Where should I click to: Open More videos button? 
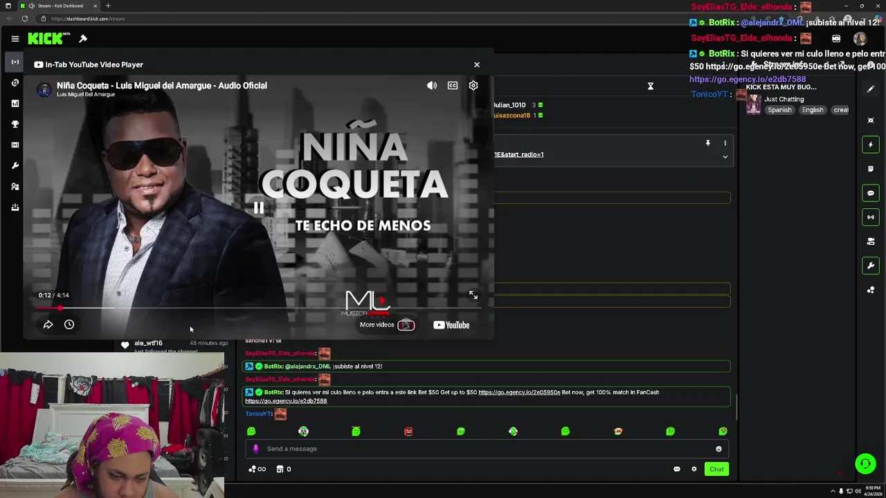coord(387,325)
